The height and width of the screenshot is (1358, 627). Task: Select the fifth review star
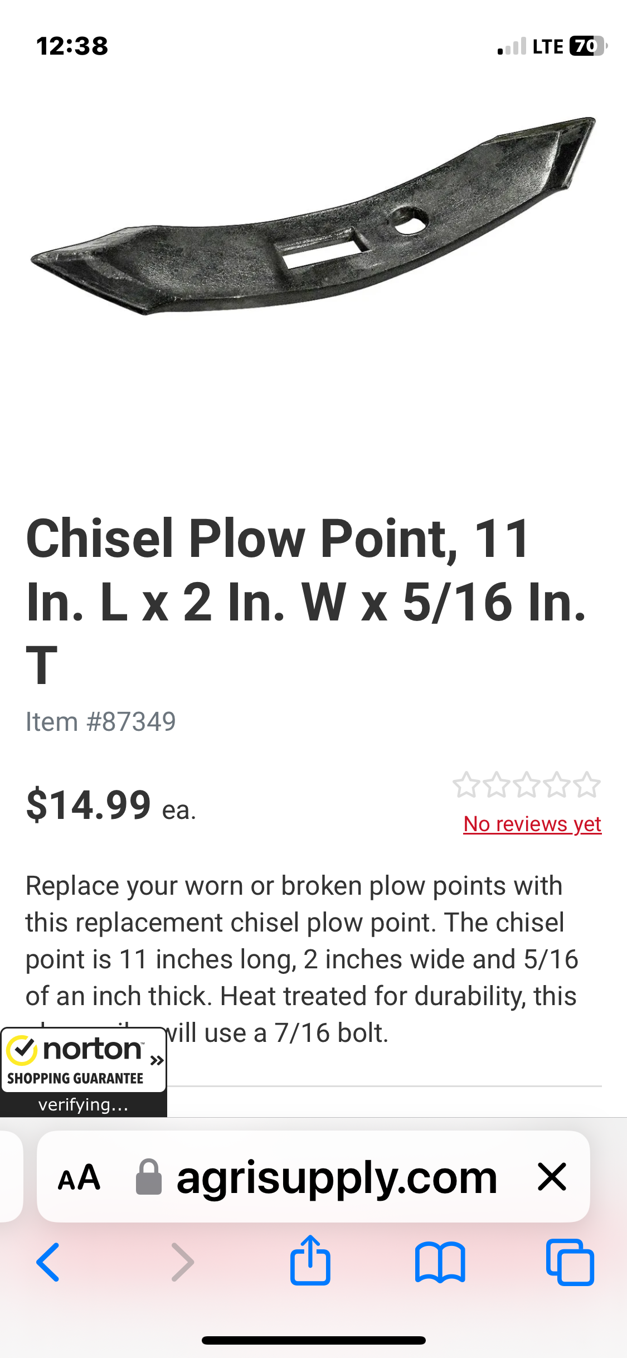pyautogui.click(x=587, y=785)
